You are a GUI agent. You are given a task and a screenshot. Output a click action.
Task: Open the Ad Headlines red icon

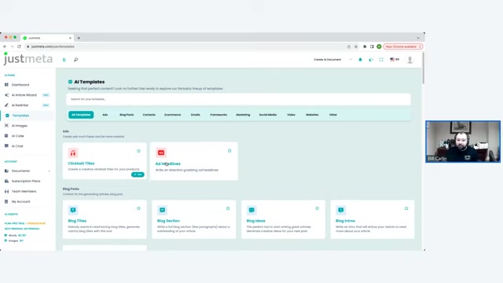(161, 153)
